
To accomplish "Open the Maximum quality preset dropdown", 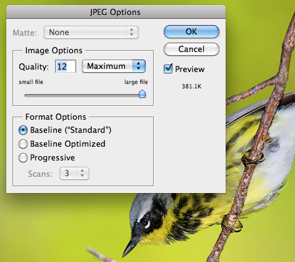I will 114,66.
